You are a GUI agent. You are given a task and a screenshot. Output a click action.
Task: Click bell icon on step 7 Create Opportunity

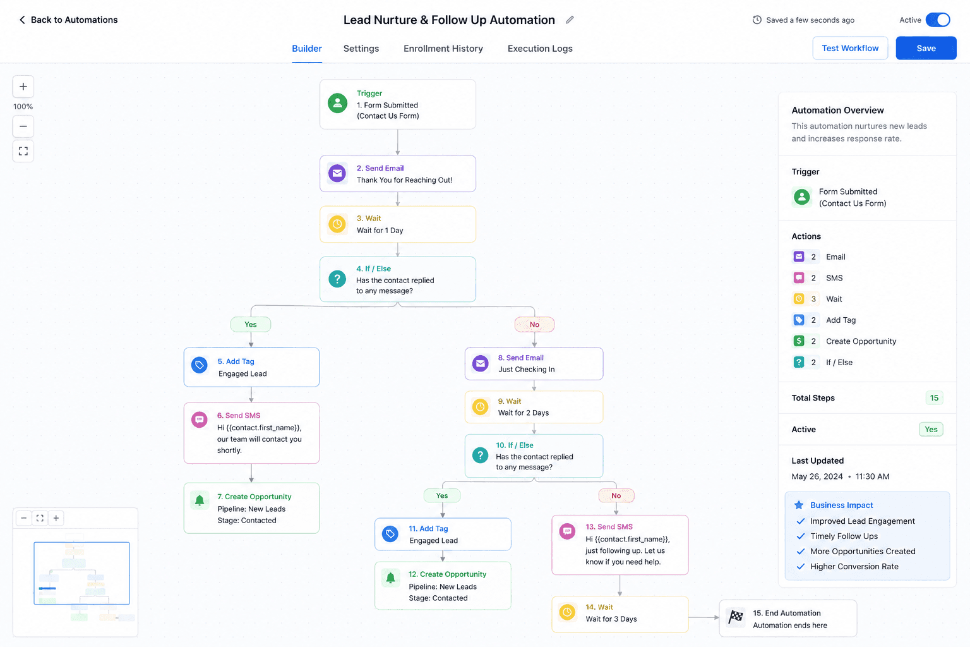pyautogui.click(x=200, y=500)
